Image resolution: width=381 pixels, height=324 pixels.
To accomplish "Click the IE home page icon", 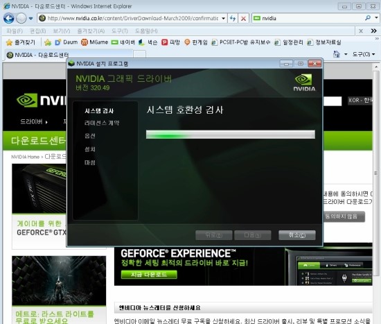I will (x=337, y=54).
